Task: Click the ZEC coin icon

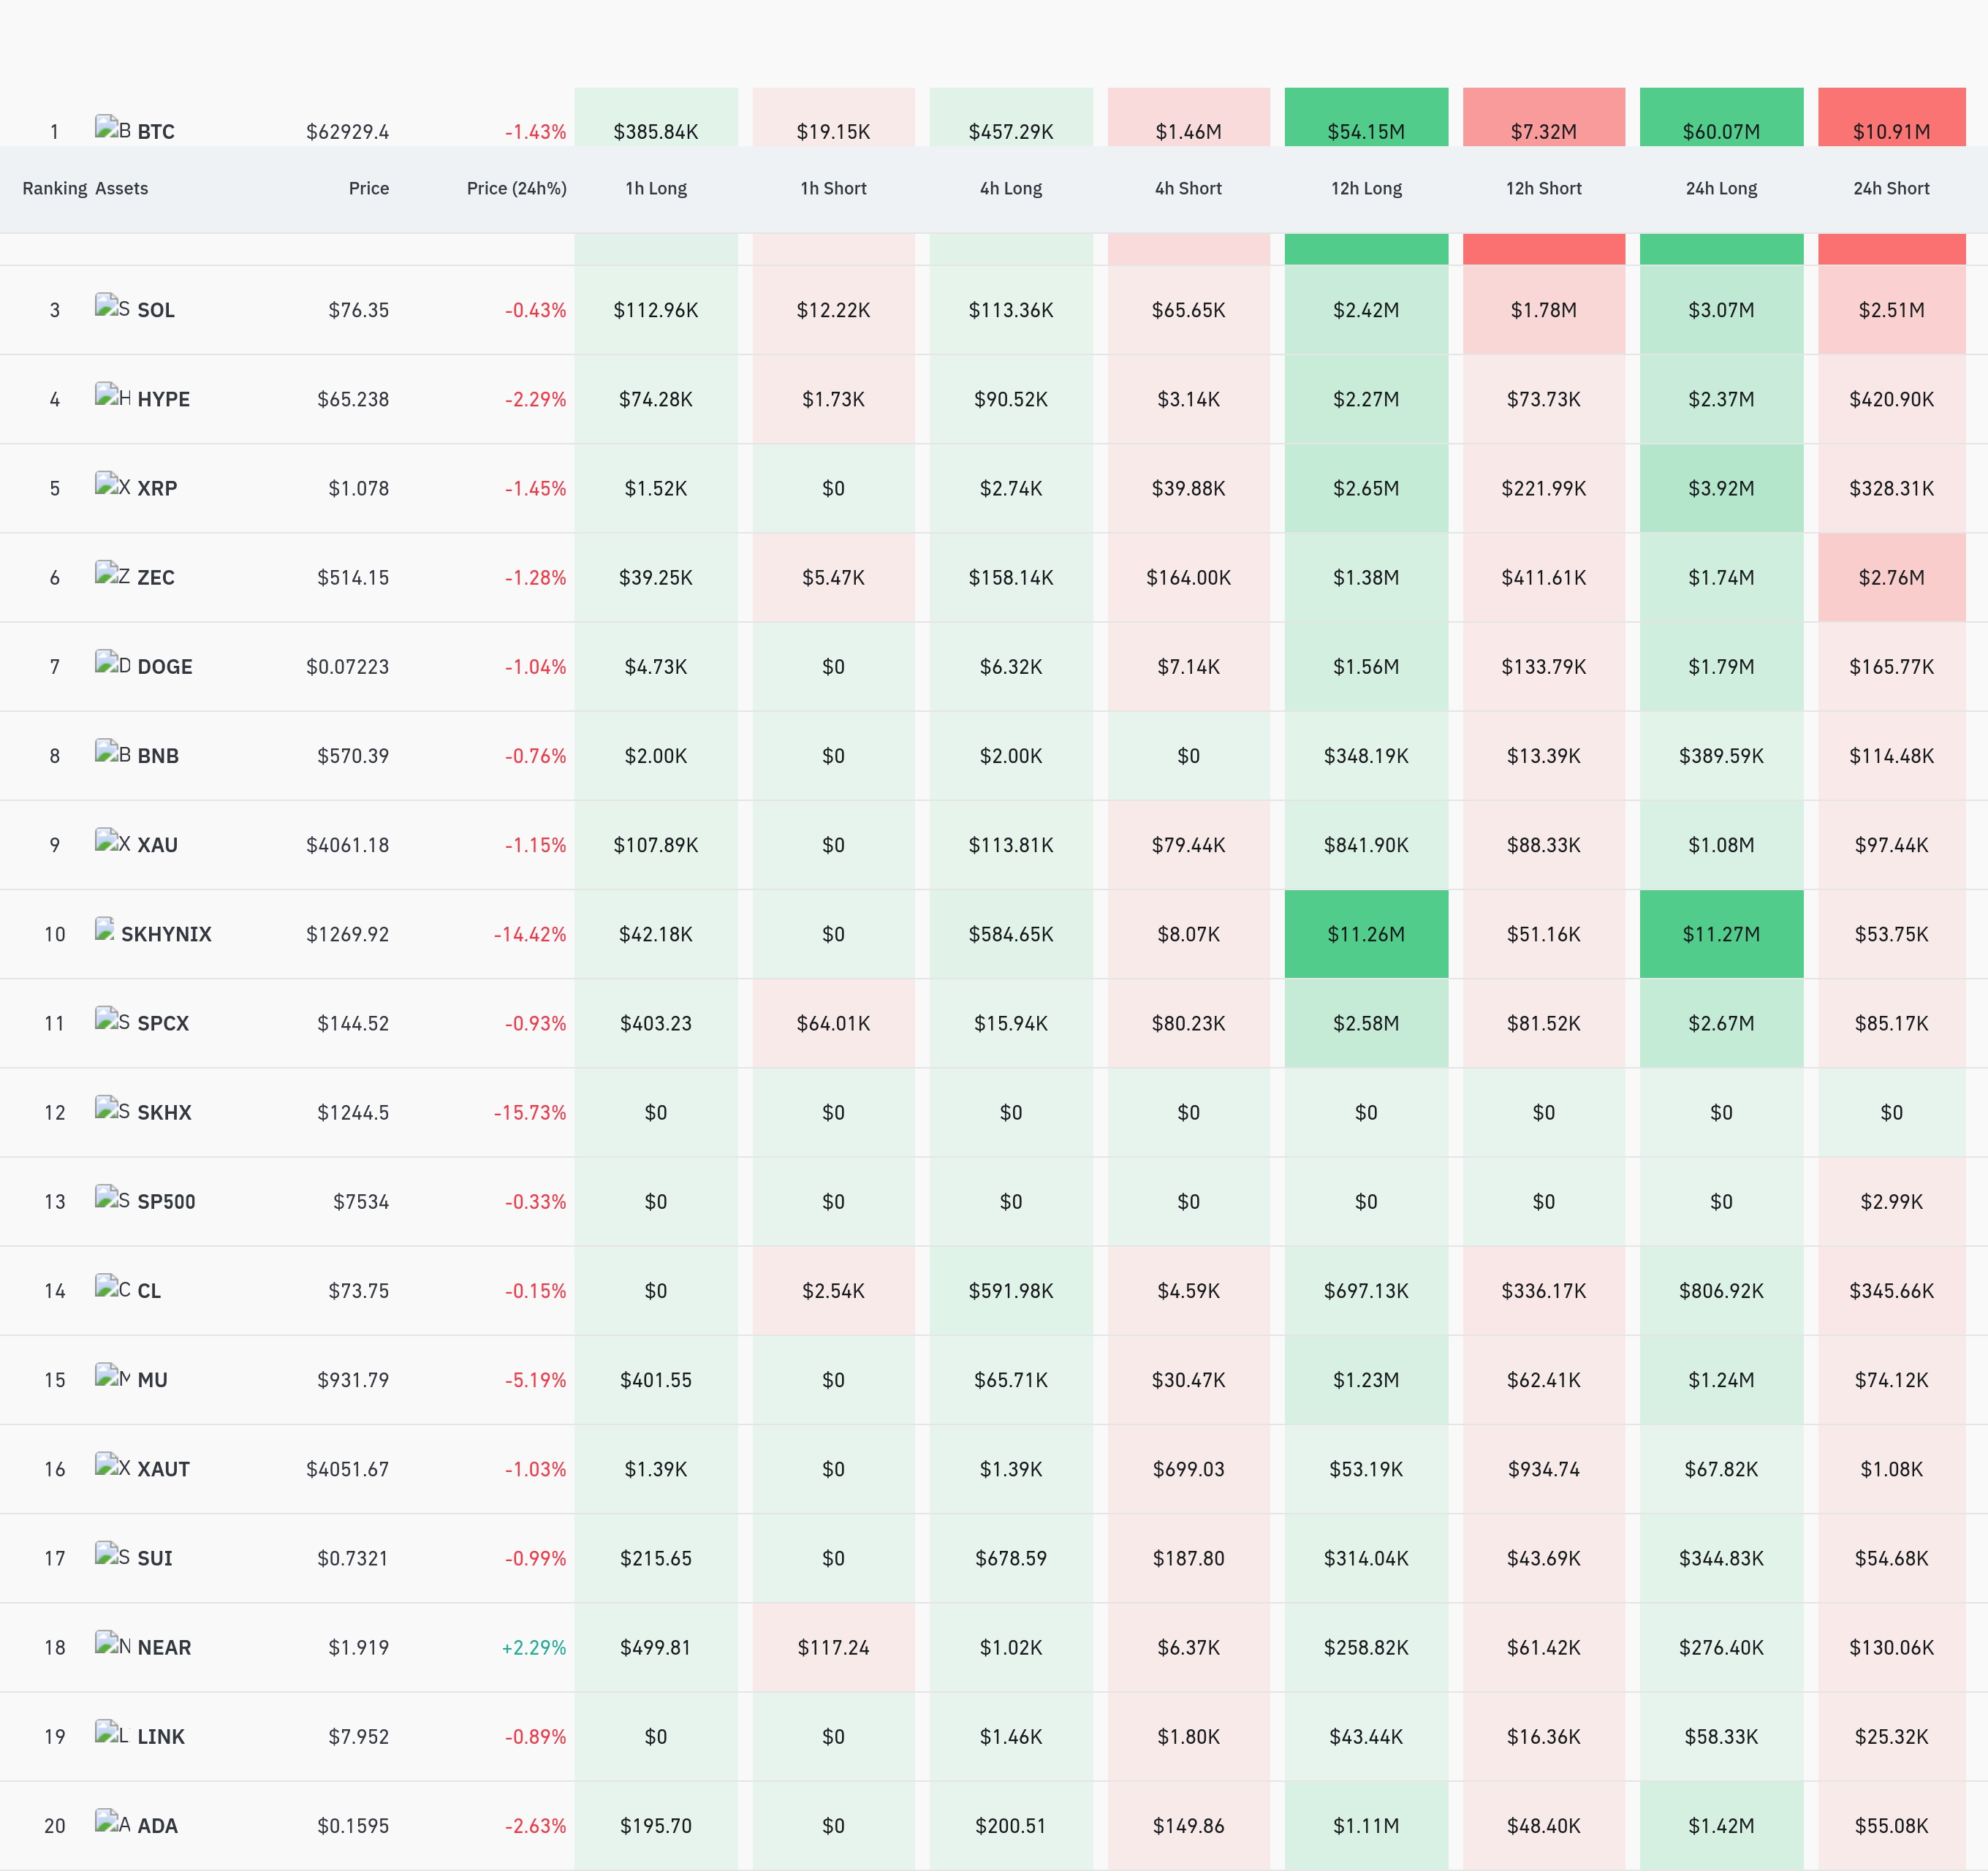Action: (x=112, y=573)
